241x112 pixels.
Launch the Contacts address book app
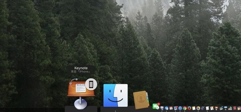pyautogui.click(x=141, y=100)
